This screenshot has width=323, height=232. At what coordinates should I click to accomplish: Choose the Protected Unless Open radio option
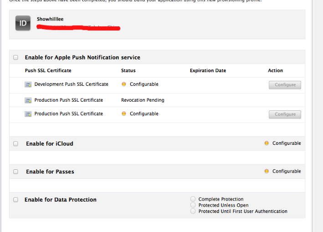tap(193, 205)
